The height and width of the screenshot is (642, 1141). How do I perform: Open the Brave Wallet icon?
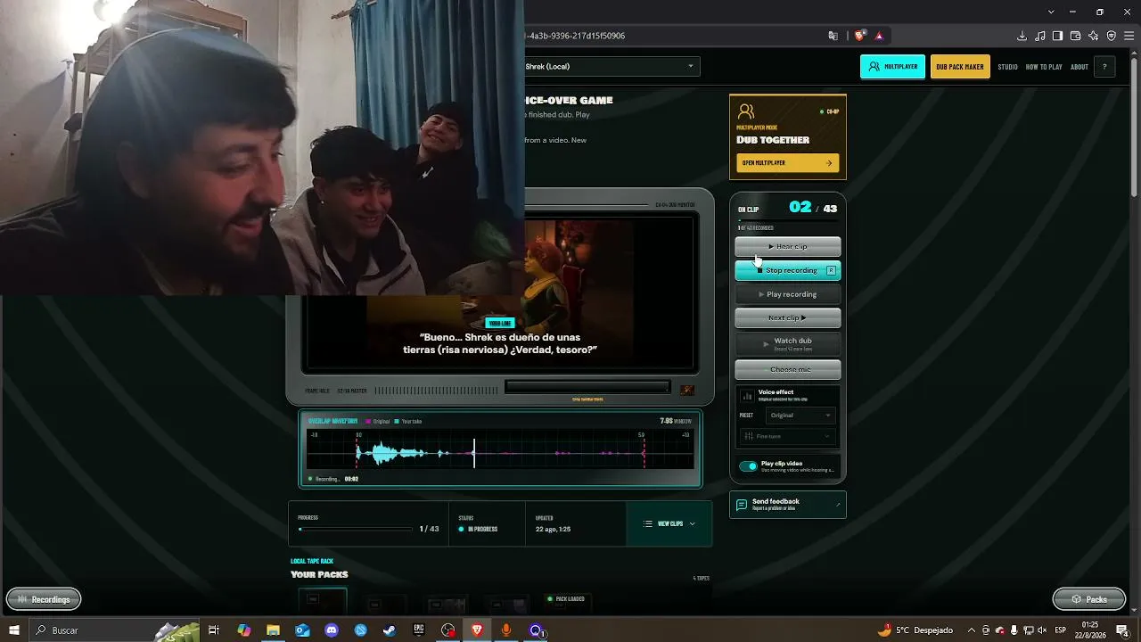[1075, 36]
